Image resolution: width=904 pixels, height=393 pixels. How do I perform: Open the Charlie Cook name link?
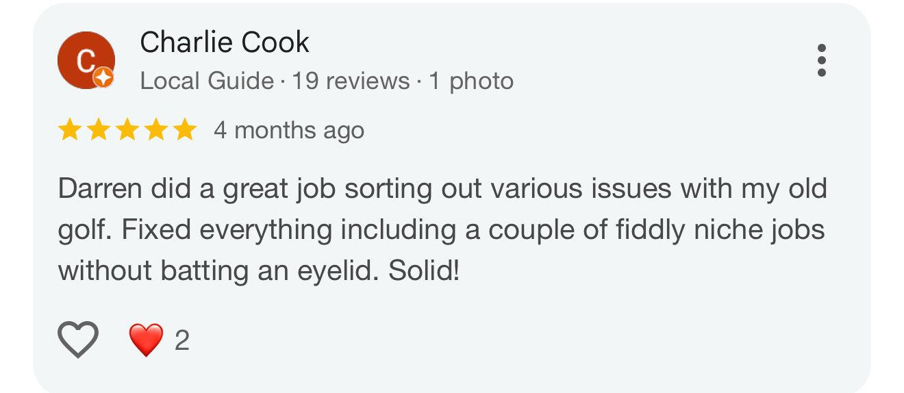(225, 42)
